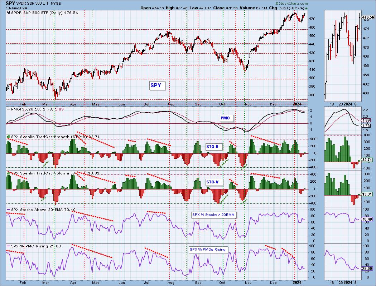Click the Dec label below the price panel
This screenshot has height=286, width=376.
tap(273, 104)
